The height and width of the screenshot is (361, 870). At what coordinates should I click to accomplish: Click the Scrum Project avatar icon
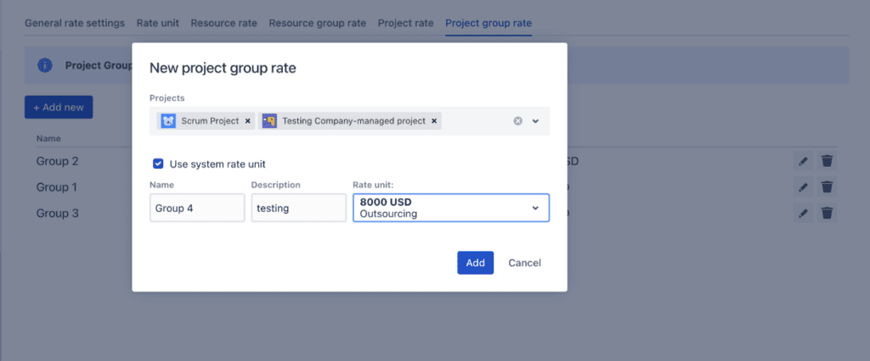pos(168,120)
